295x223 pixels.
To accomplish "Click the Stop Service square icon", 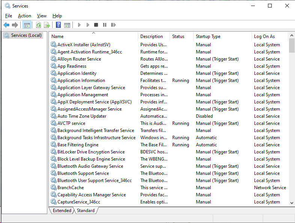I will click(x=96, y=25).
